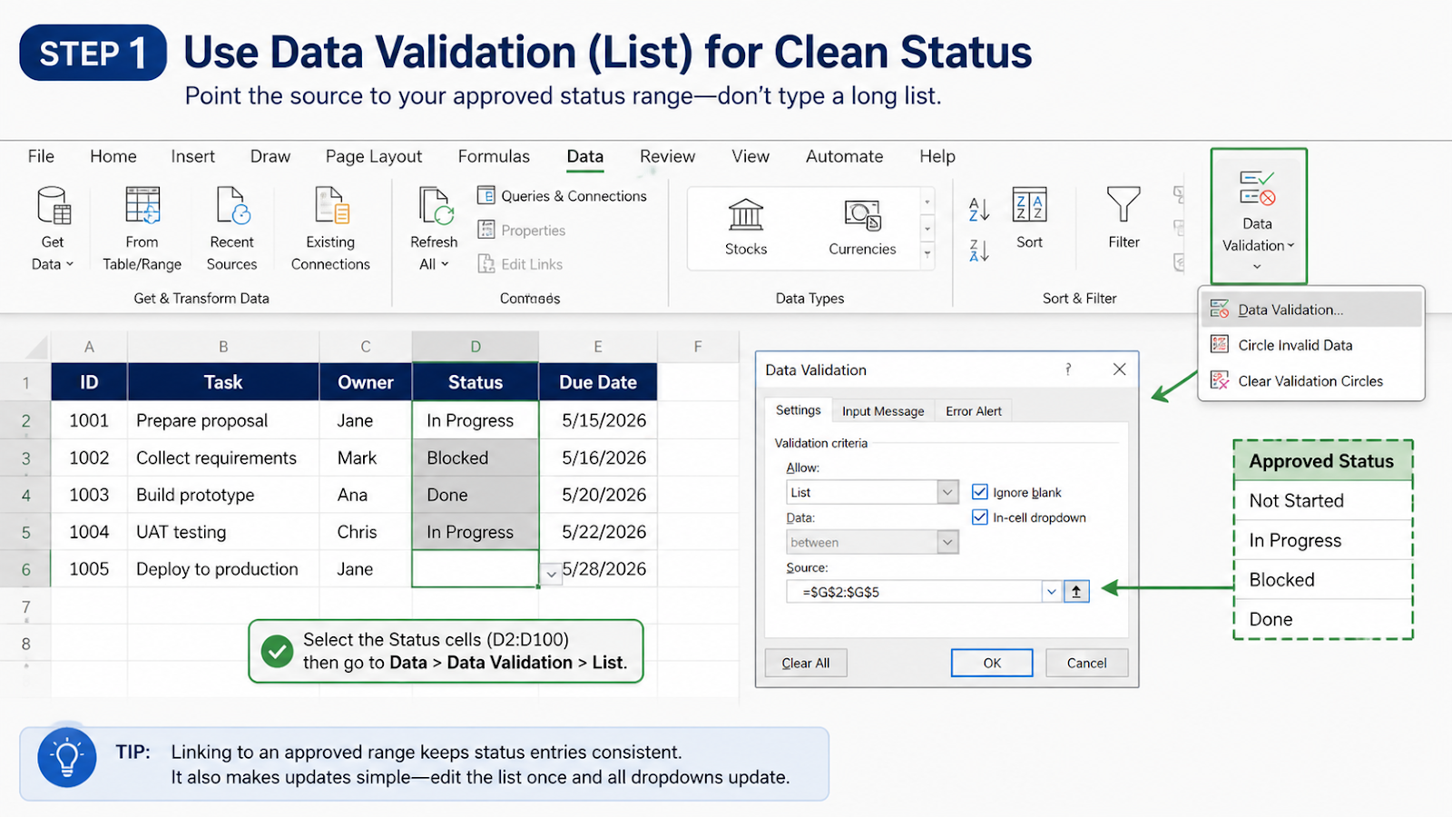The width and height of the screenshot is (1452, 817).
Task: Click the Cancel button
Action: 1086,663
